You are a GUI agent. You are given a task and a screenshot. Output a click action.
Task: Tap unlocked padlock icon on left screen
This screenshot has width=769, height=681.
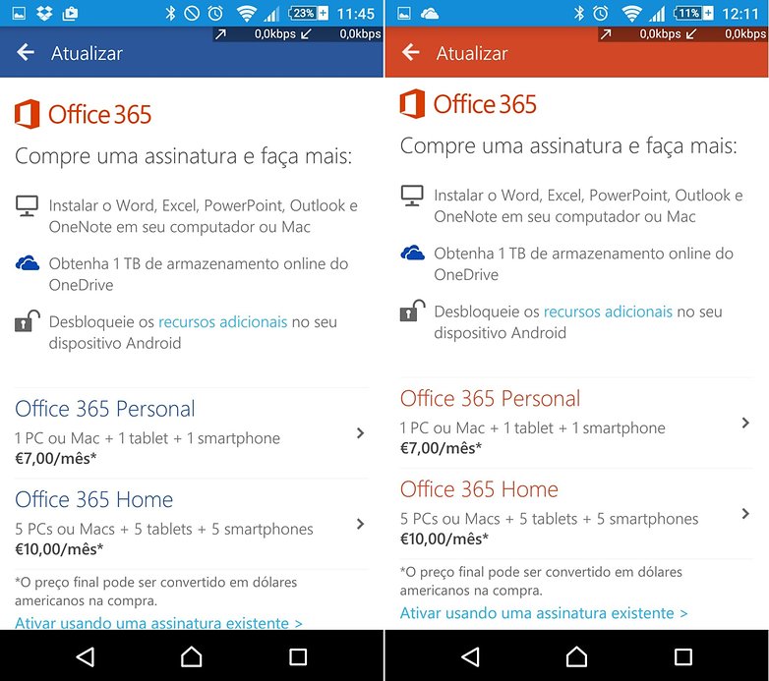pyautogui.click(x=28, y=321)
